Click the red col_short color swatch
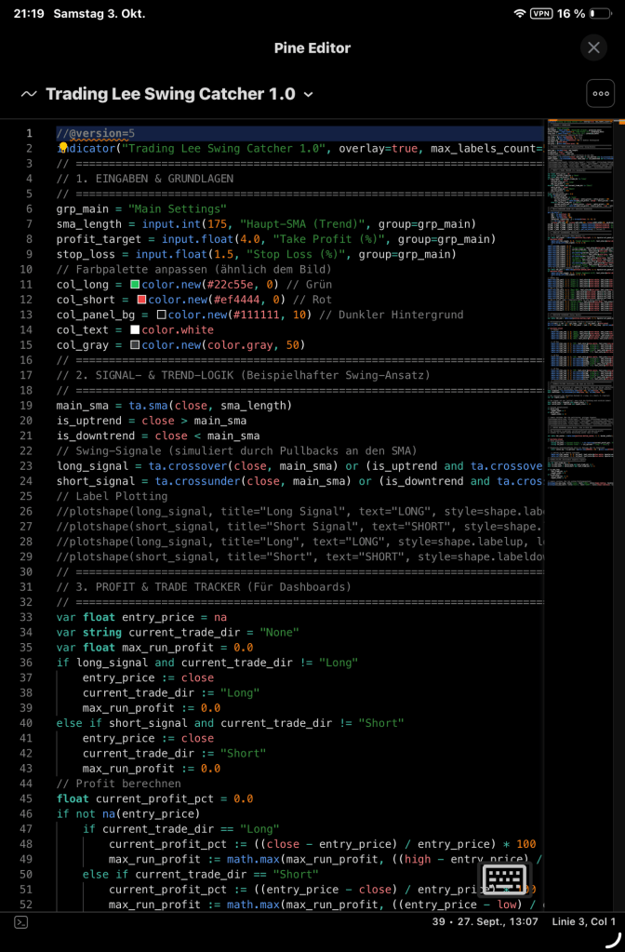Viewport: 625px width, 952px height. 141,300
